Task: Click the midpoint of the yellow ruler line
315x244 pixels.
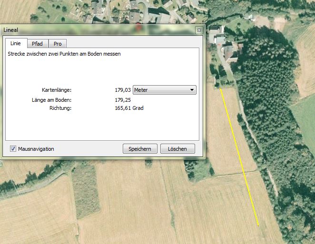Action: click(239, 156)
